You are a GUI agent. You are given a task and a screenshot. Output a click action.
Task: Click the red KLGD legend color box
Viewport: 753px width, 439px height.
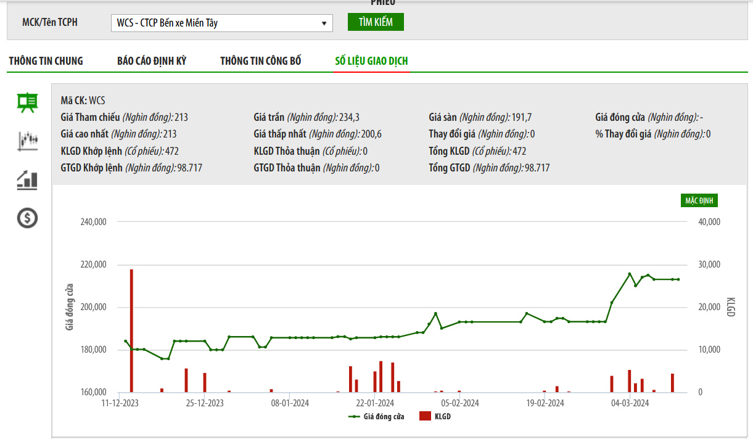click(425, 417)
